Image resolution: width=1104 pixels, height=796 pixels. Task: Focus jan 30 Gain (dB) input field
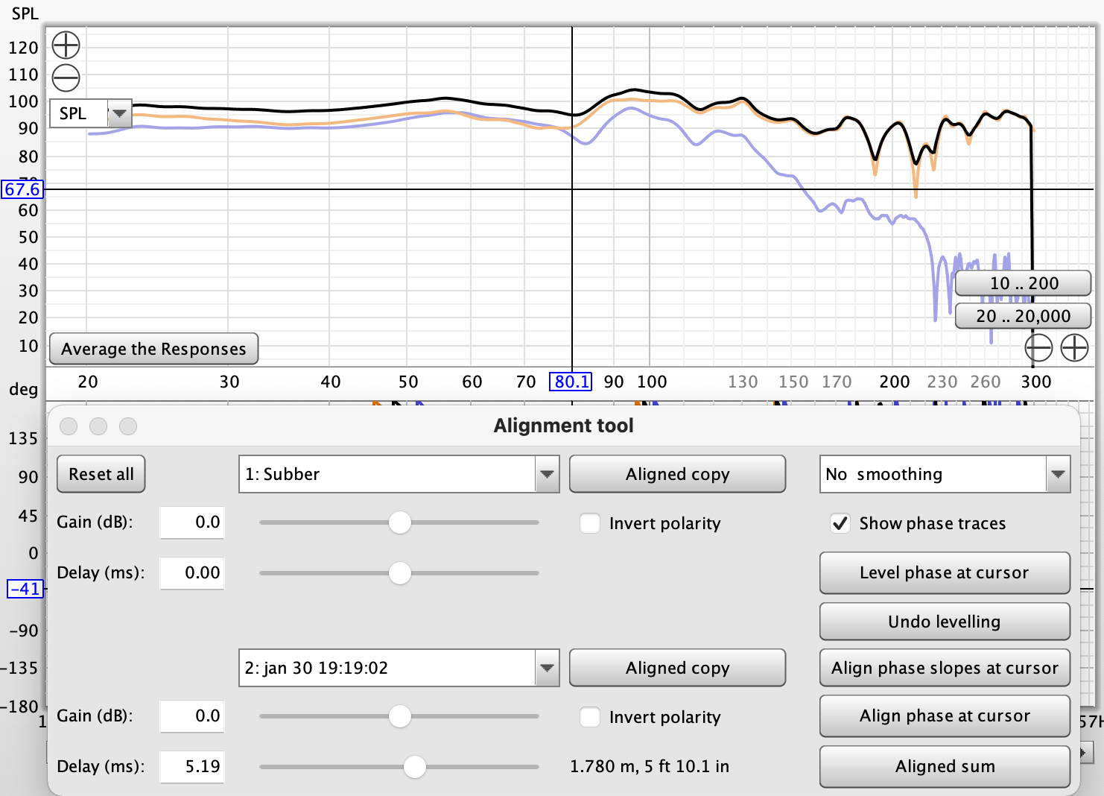(x=192, y=716)
